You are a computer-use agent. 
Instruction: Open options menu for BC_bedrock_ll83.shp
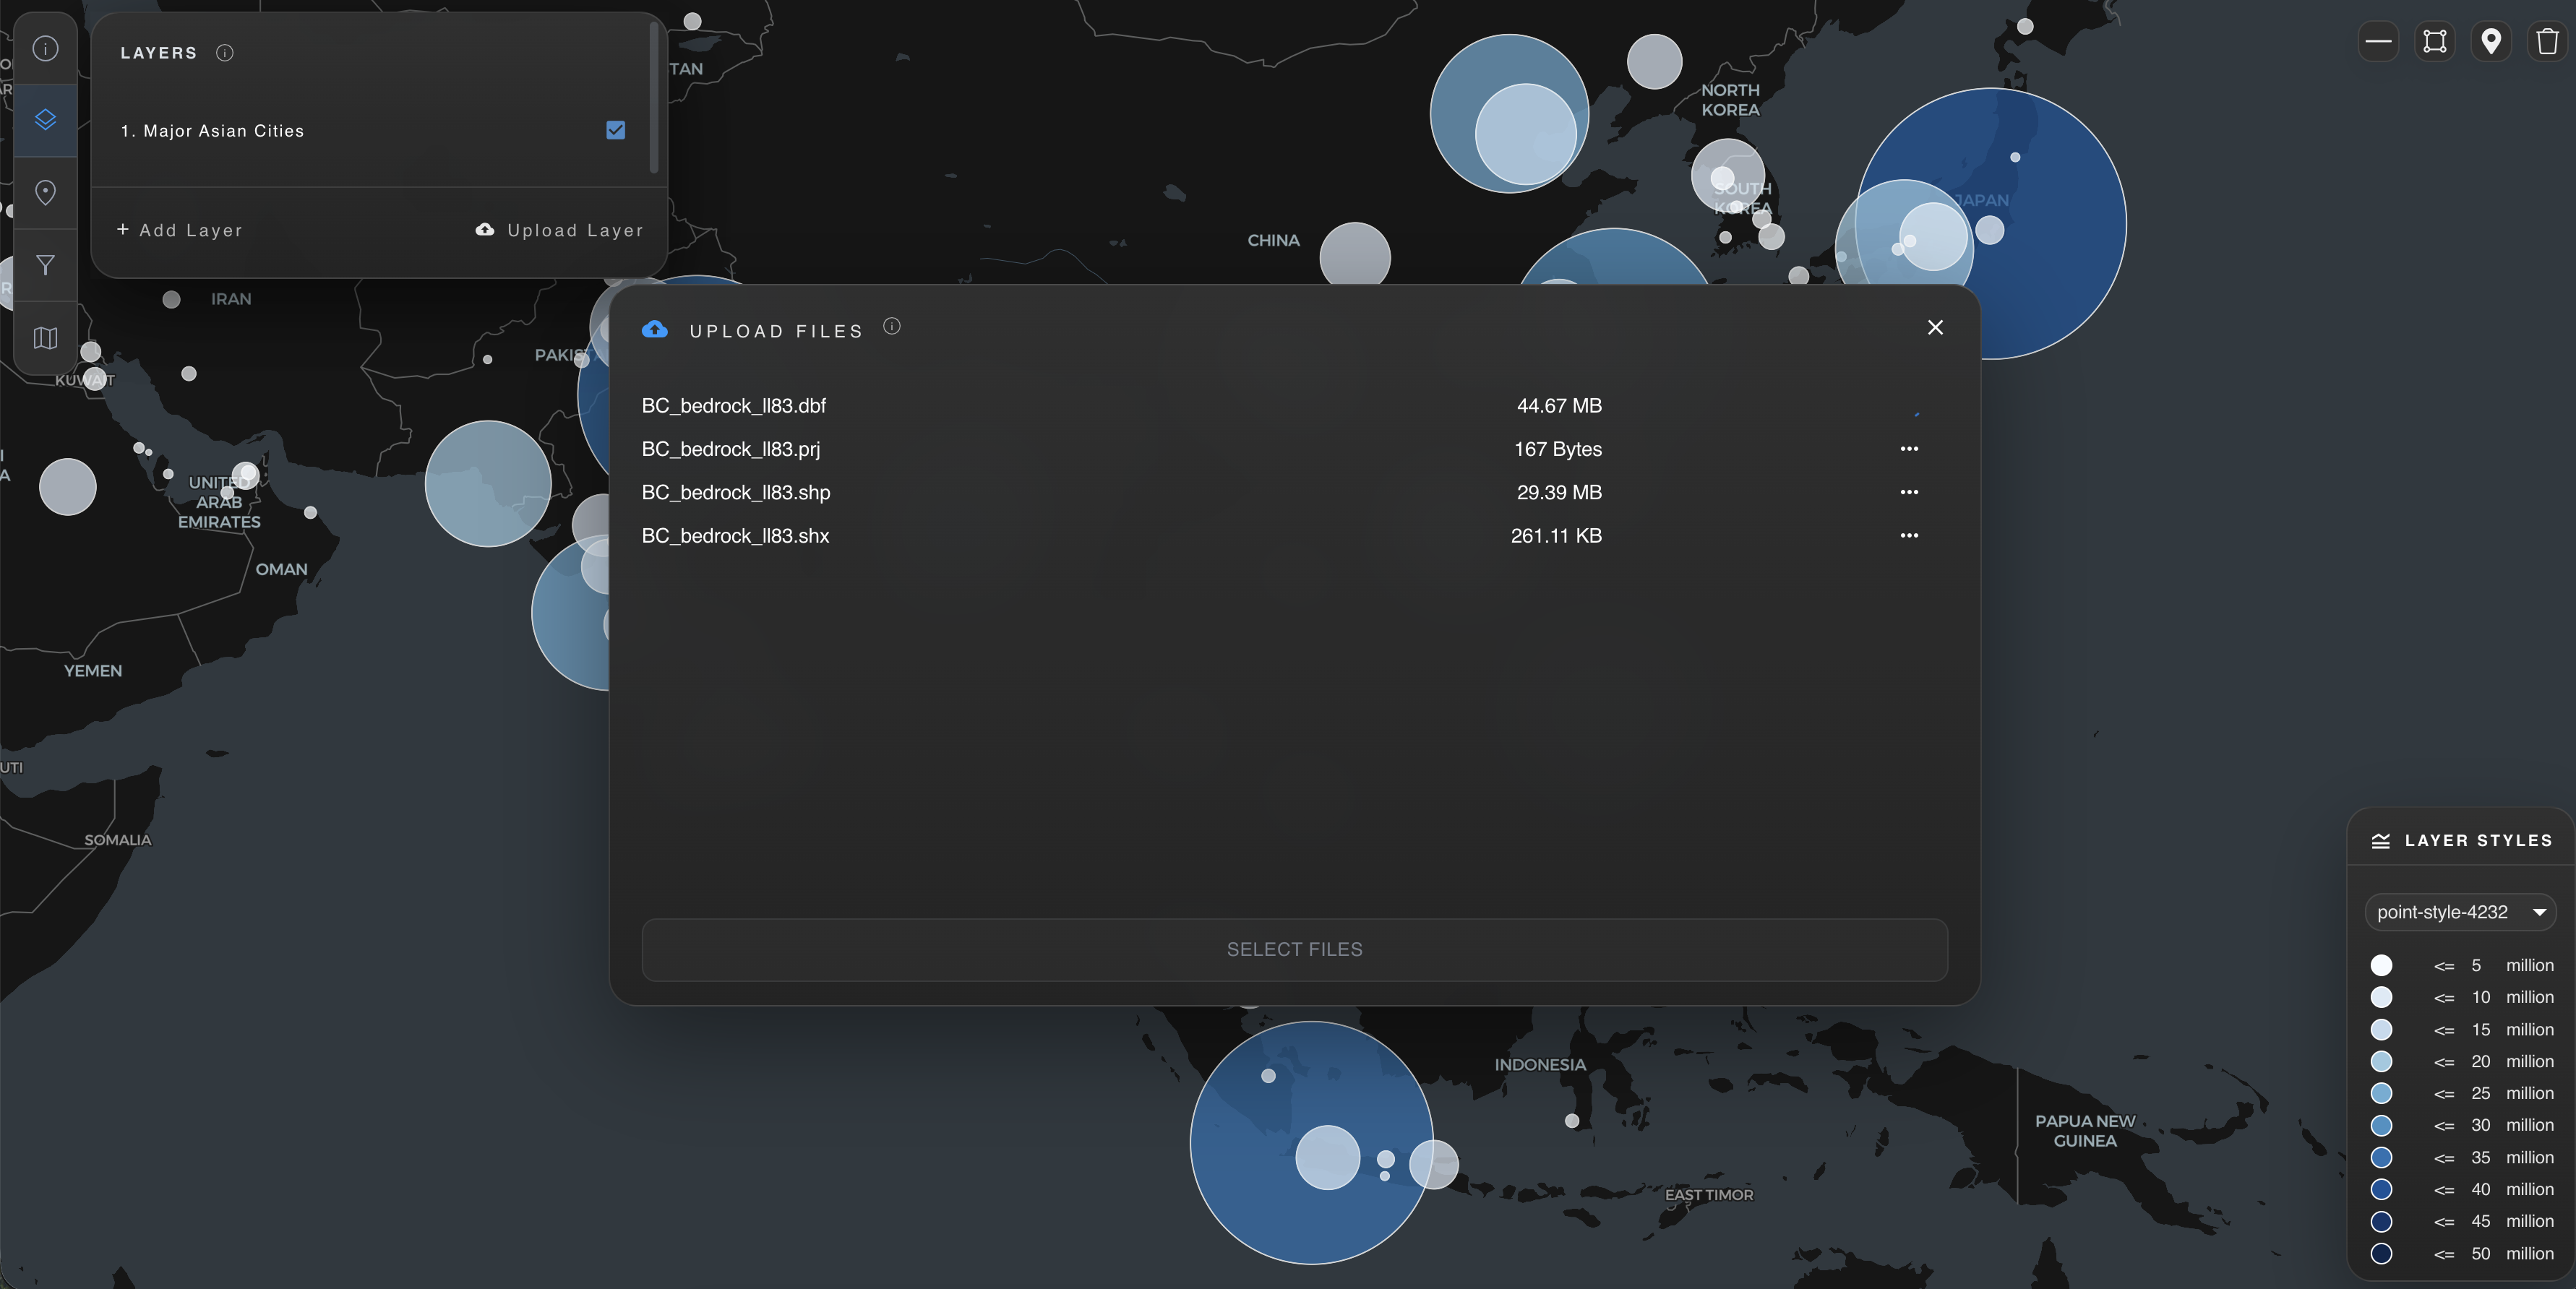coord(1908,492)
